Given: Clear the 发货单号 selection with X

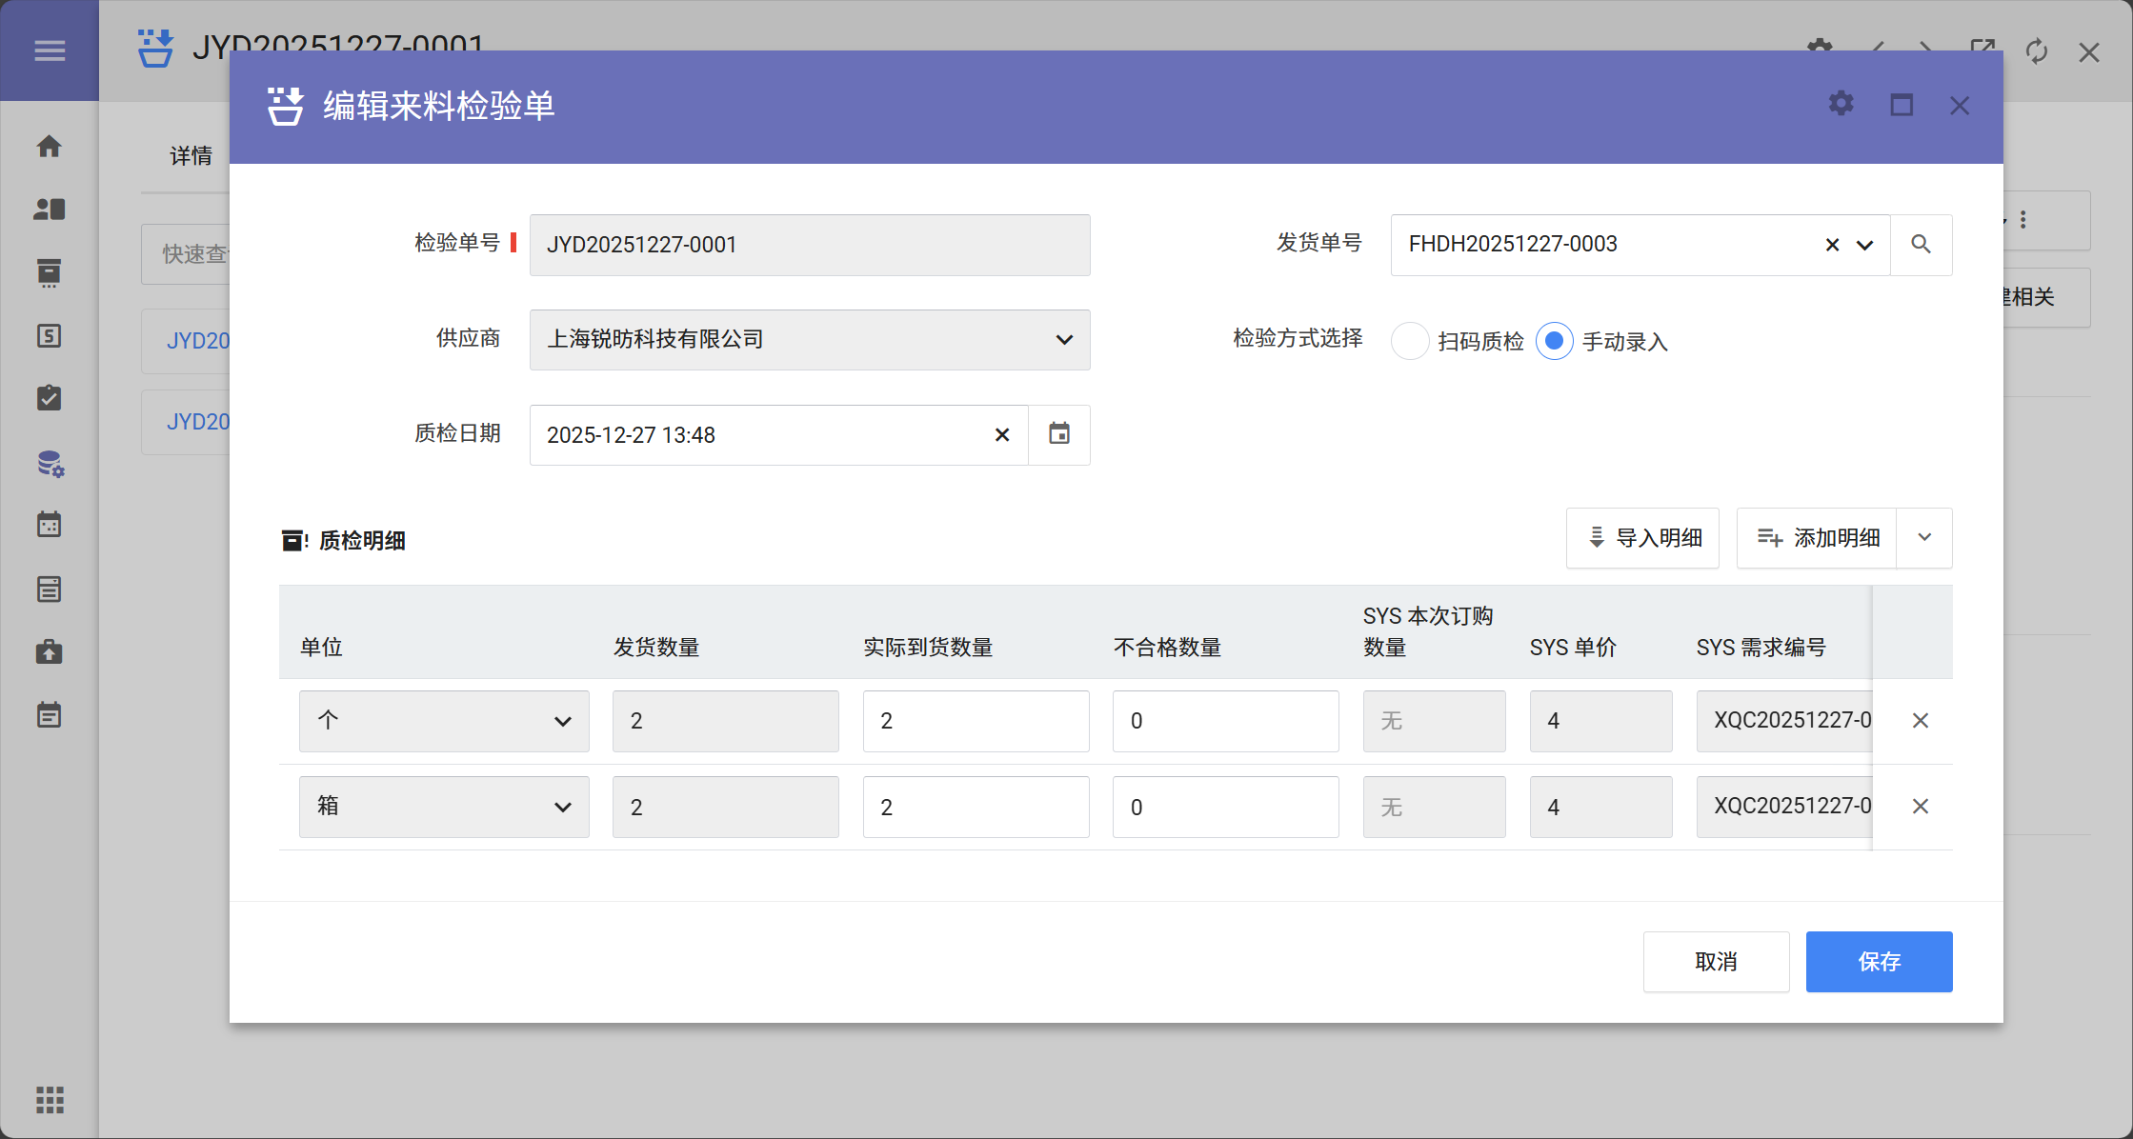Looking at the screenshot, I should click(1831, 245).
